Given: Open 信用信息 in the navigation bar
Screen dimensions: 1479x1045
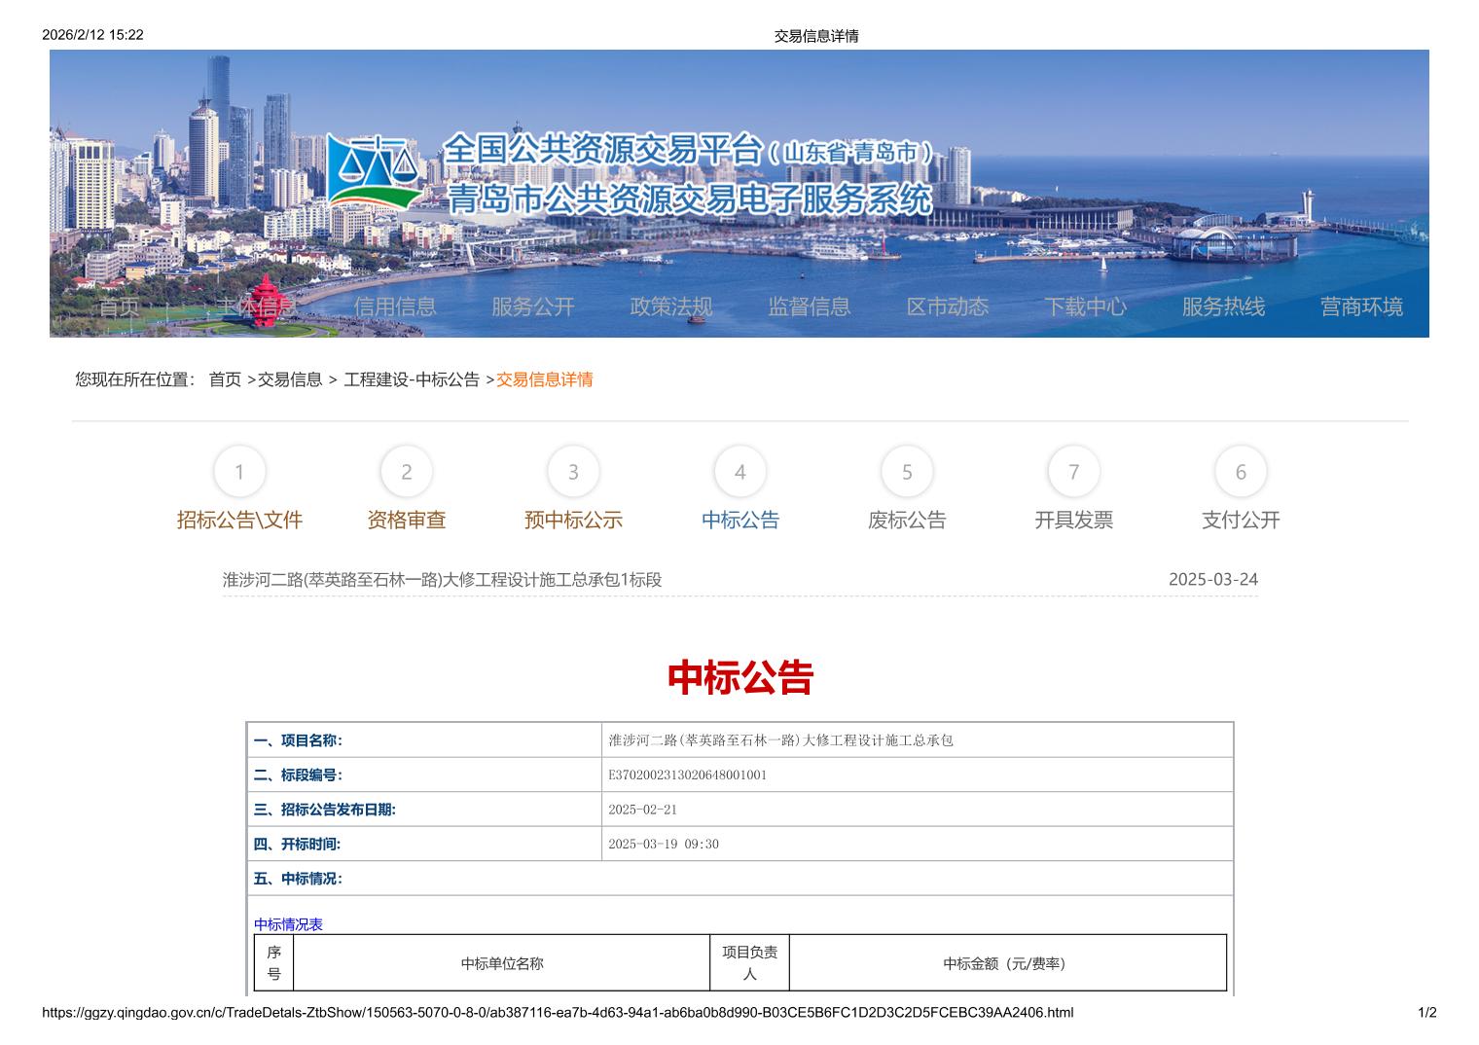Looking at the screenshot, I should coord(395,306).
